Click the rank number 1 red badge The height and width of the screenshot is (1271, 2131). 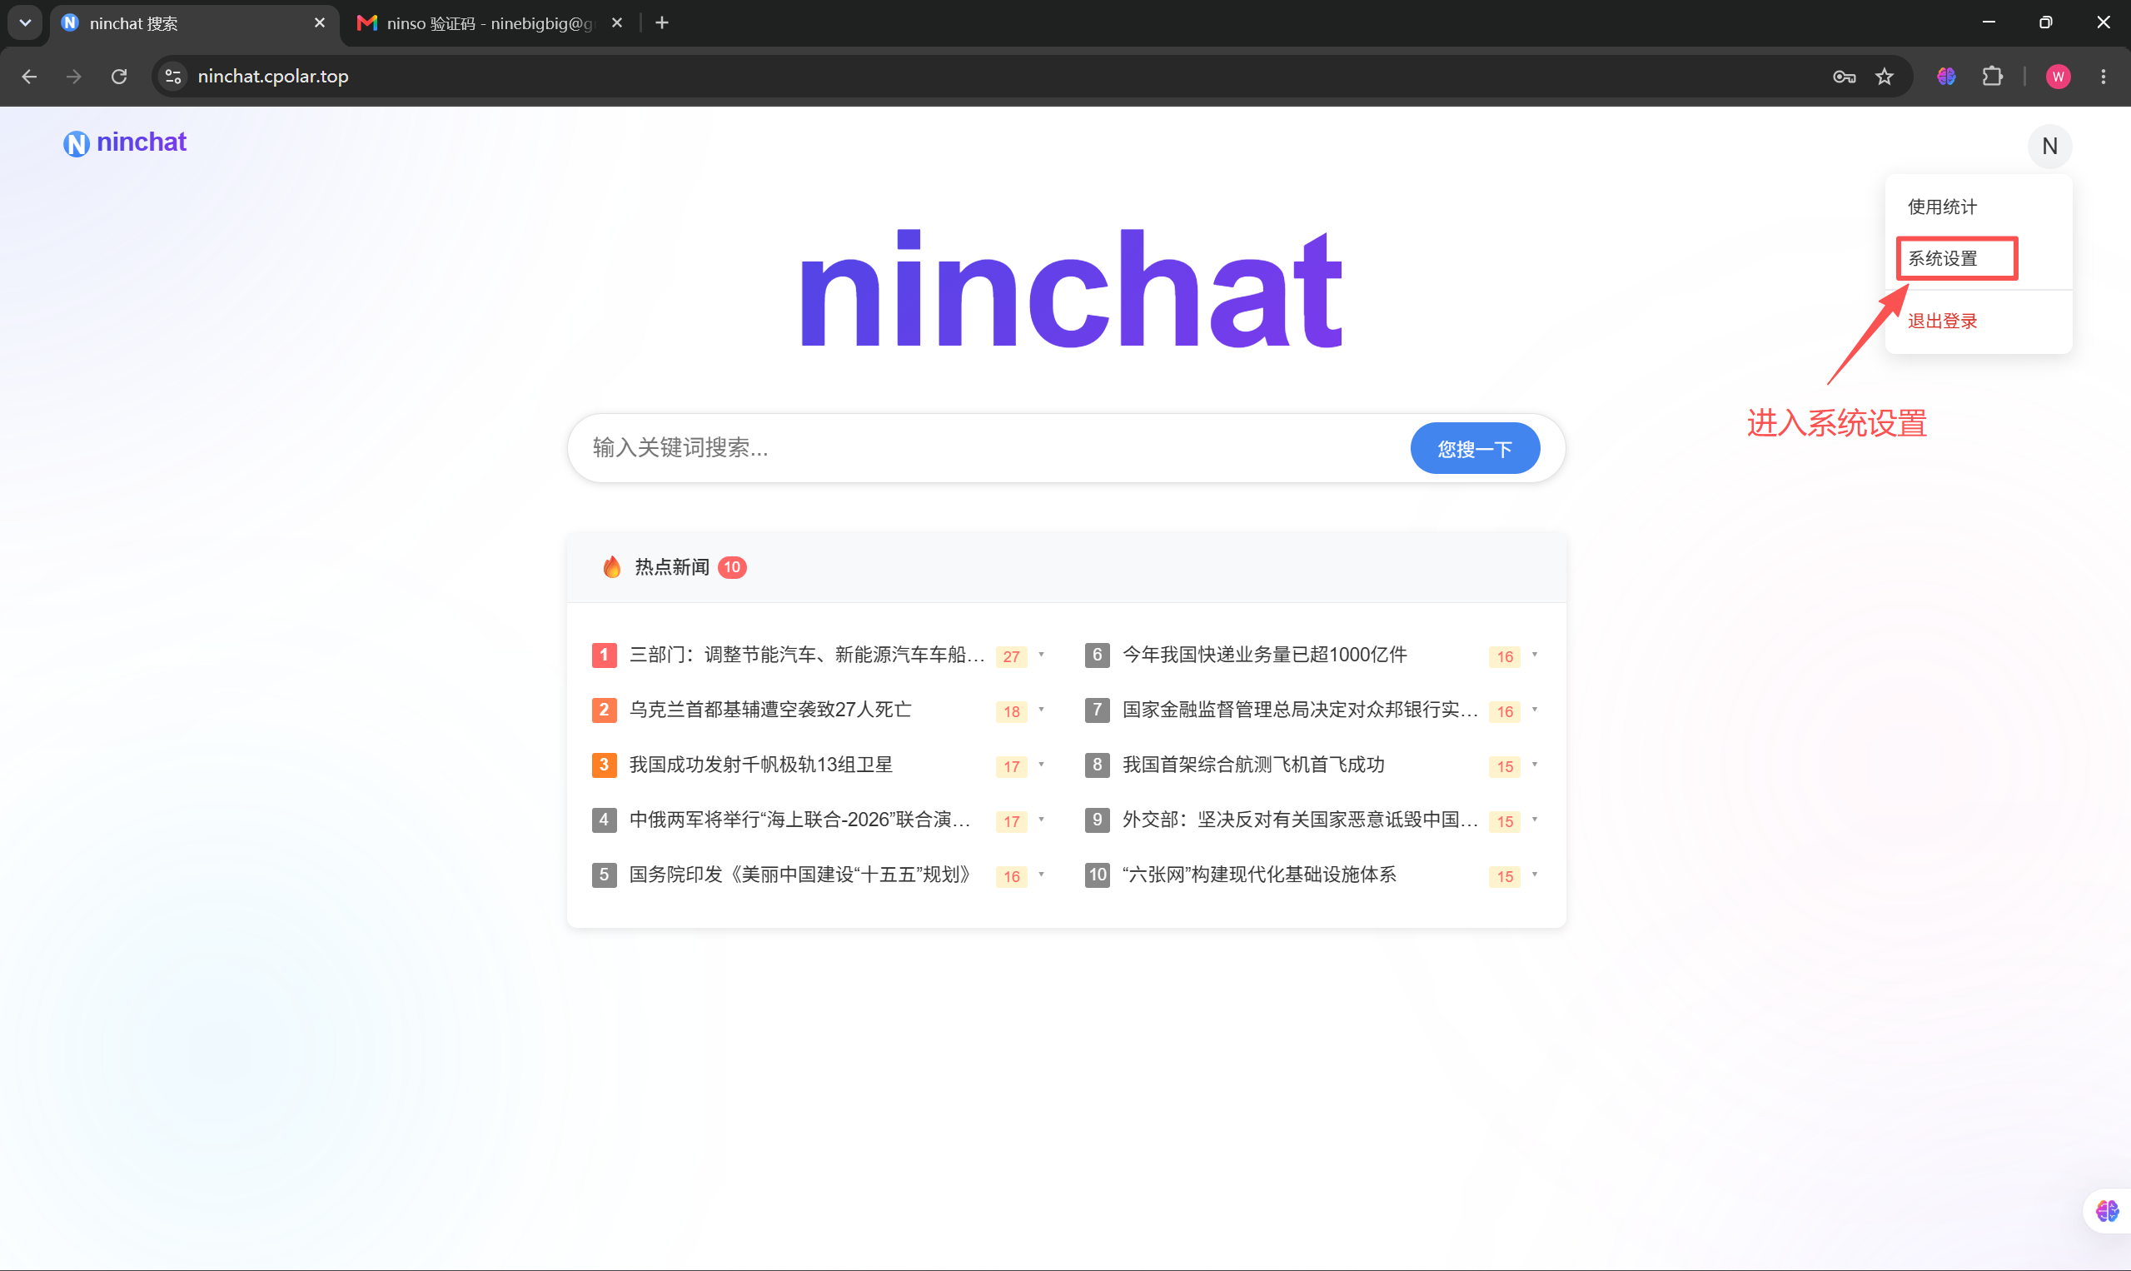(x=604, y=655)
